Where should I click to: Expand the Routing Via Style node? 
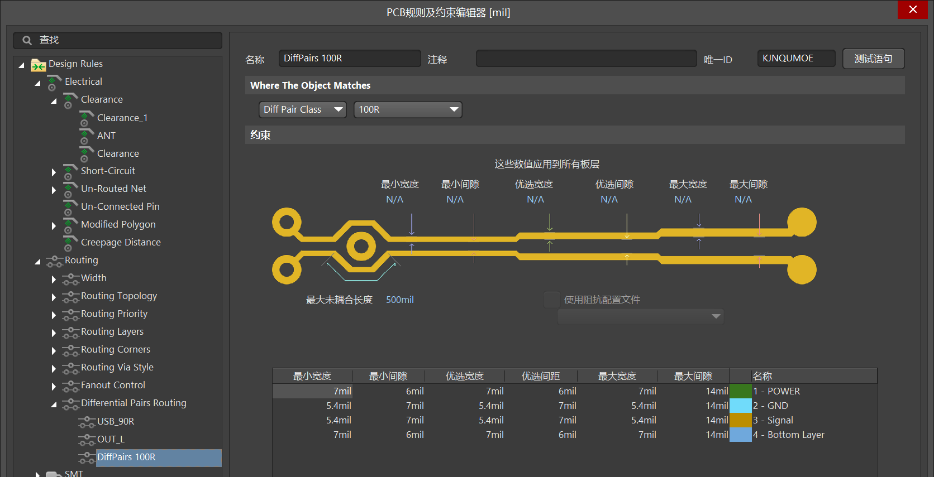pyautogui.click(x=54, y=368)
